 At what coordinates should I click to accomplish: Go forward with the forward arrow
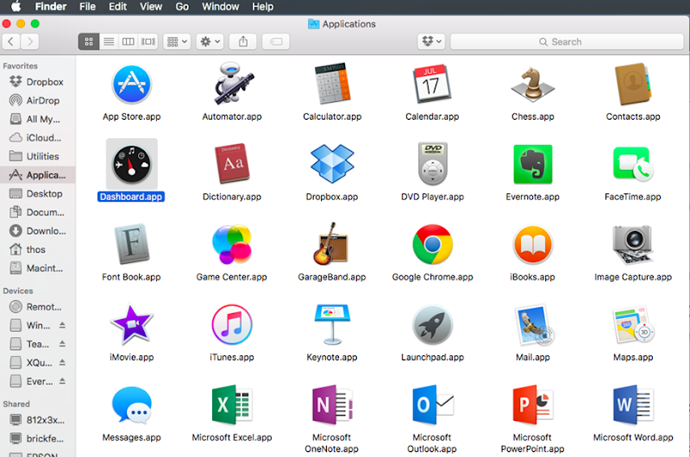(x=30, y=41)
